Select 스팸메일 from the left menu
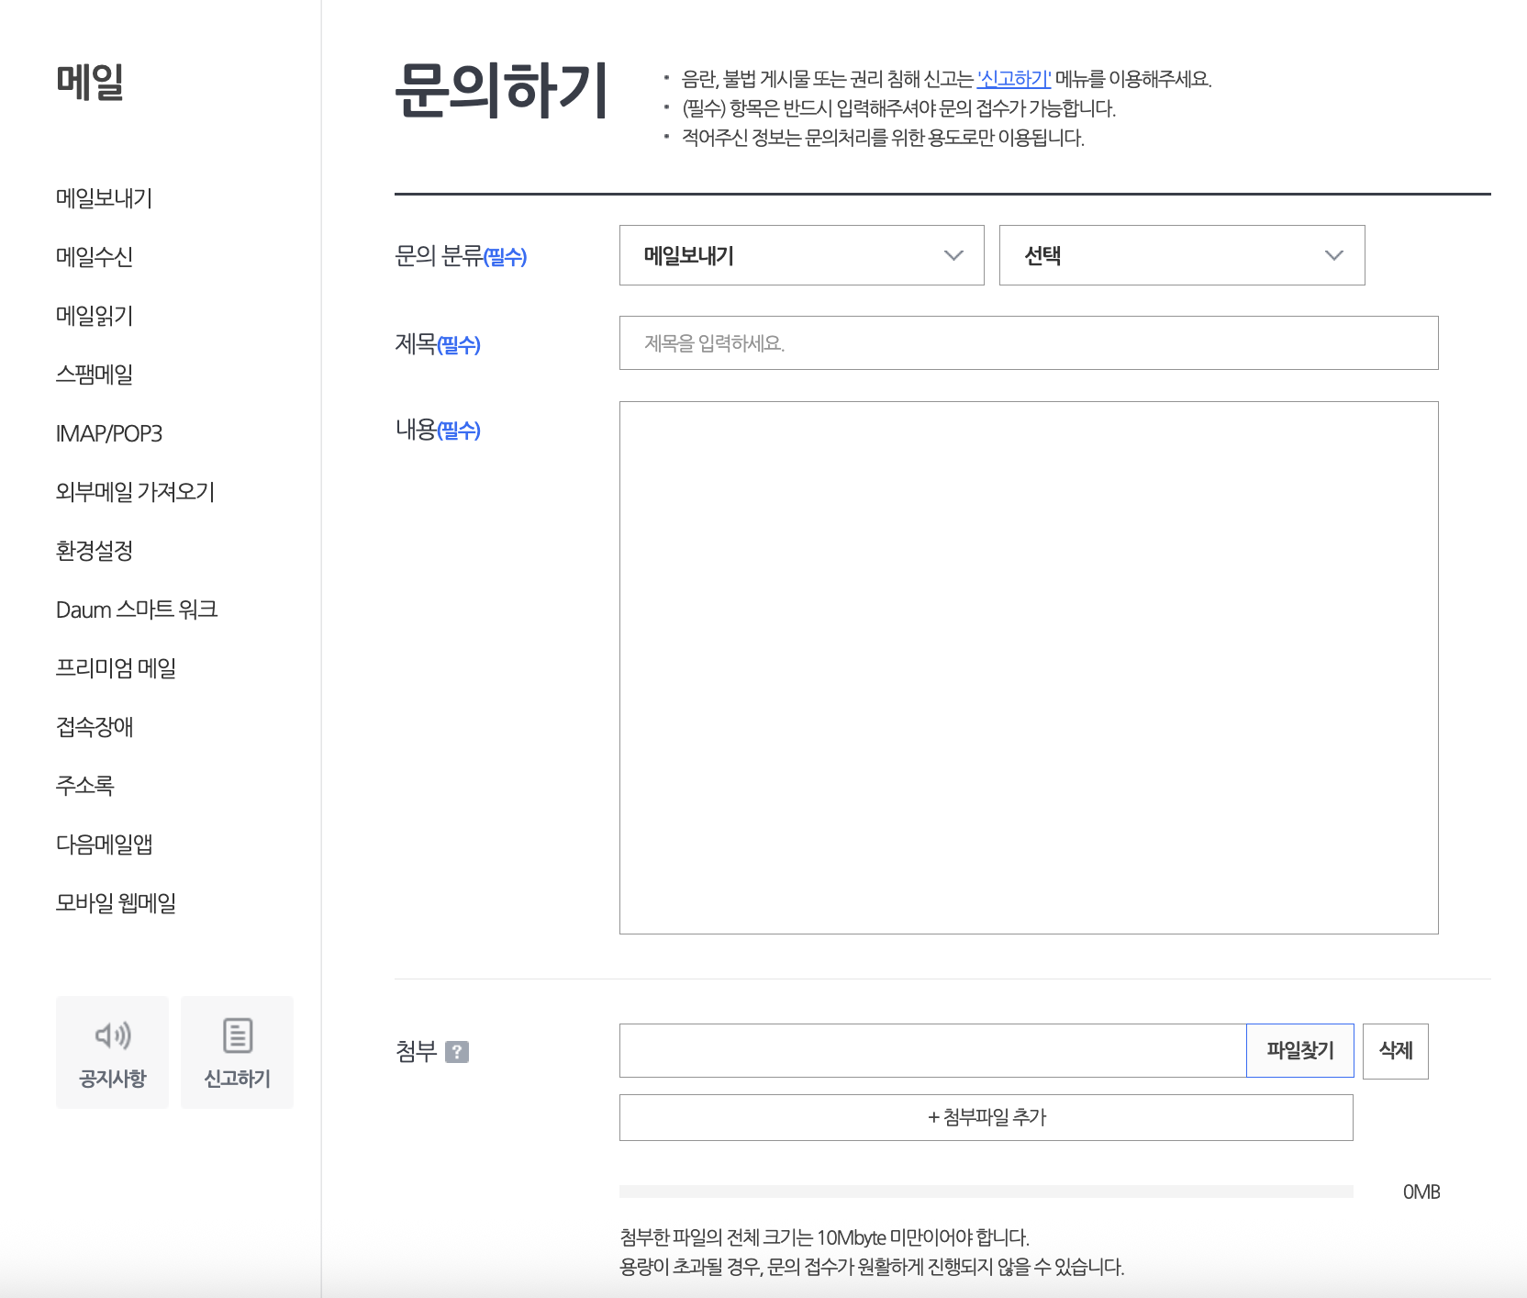This screenshot has width=1527, height=1298. click(x=95, y=375)
